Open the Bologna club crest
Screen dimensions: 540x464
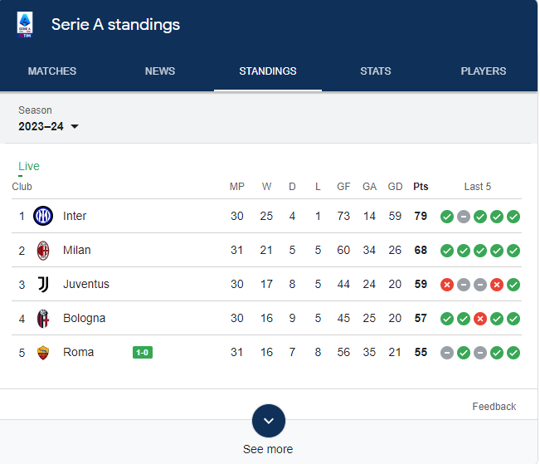click(x=43, y=319)
